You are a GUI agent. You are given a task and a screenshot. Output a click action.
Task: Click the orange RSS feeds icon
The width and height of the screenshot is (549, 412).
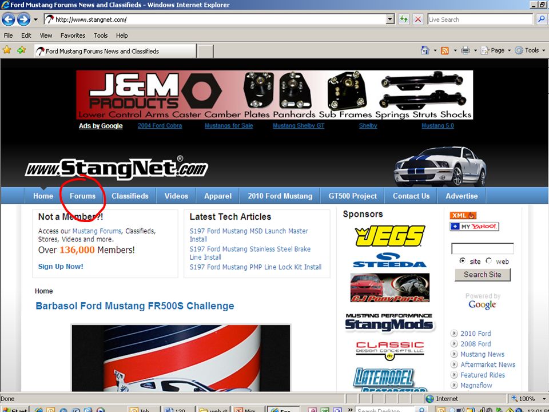coord(445,50)
